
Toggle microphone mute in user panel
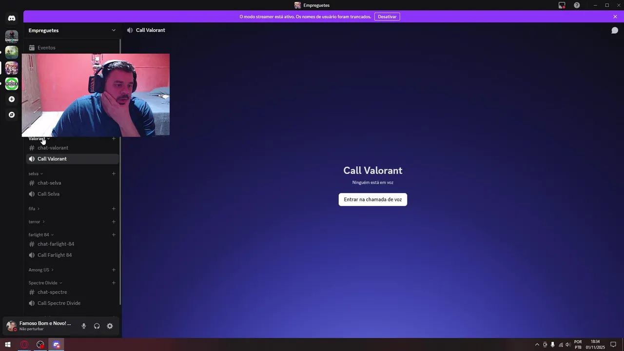[84, 326]
